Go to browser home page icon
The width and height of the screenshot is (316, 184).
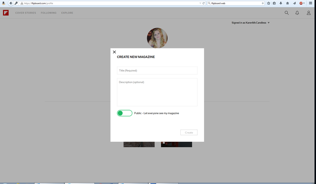point(287,3)
